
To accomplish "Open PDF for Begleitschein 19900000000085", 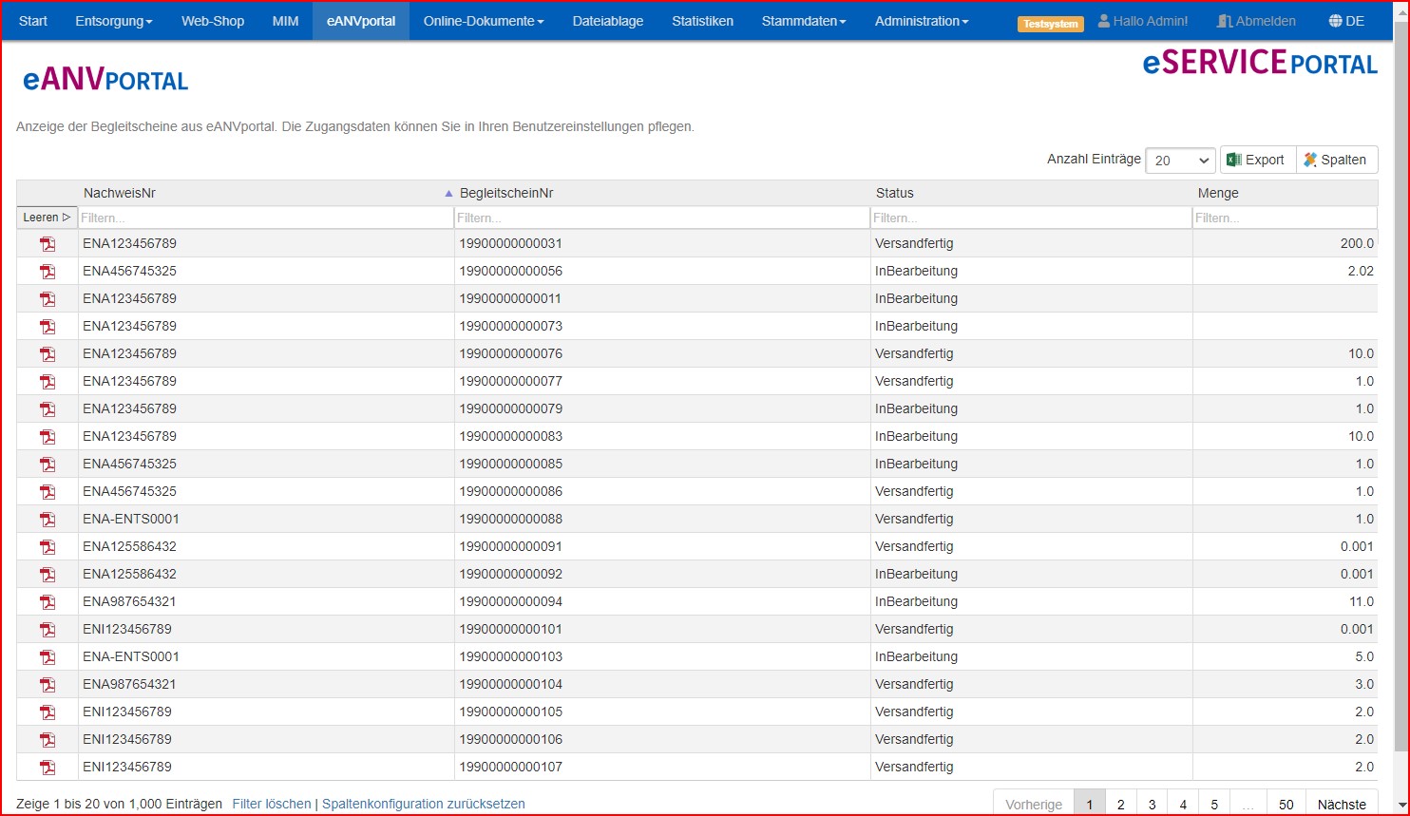I will tap(48, 465).
